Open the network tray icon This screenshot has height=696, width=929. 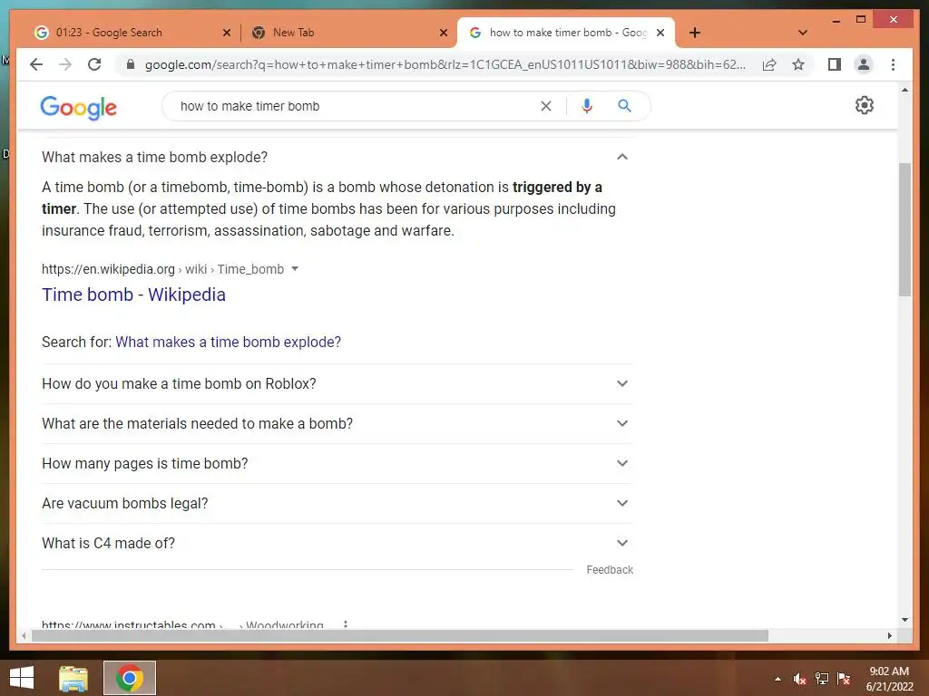(x=822, y=679)
